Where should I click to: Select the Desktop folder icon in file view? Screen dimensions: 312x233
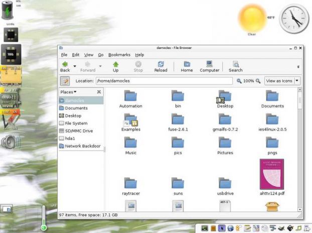(x=225, y=99)
